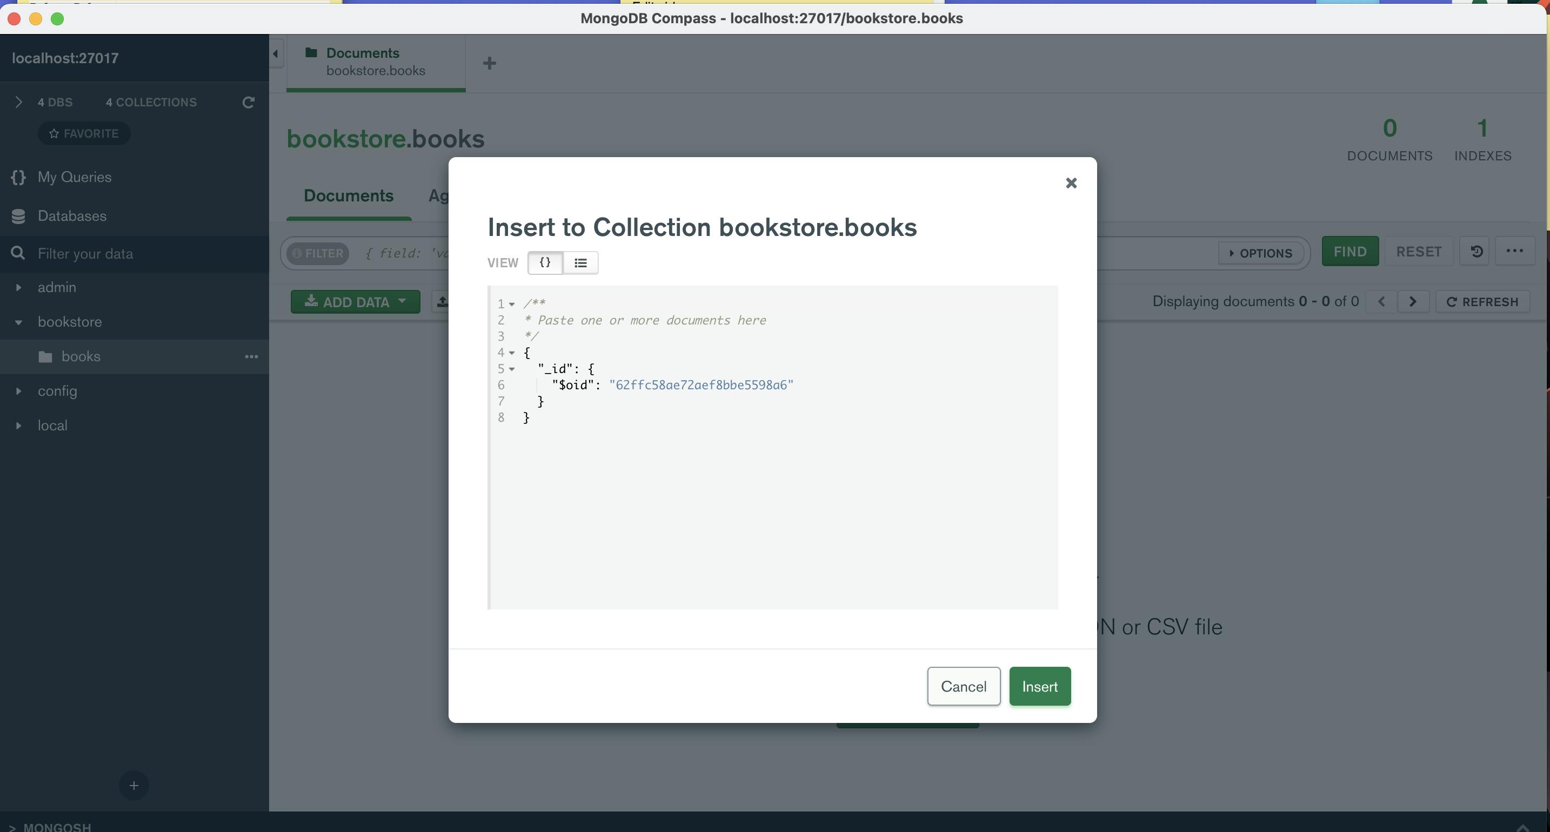
Task: Select the Documents bookstore.books tab
Action: 376,62
